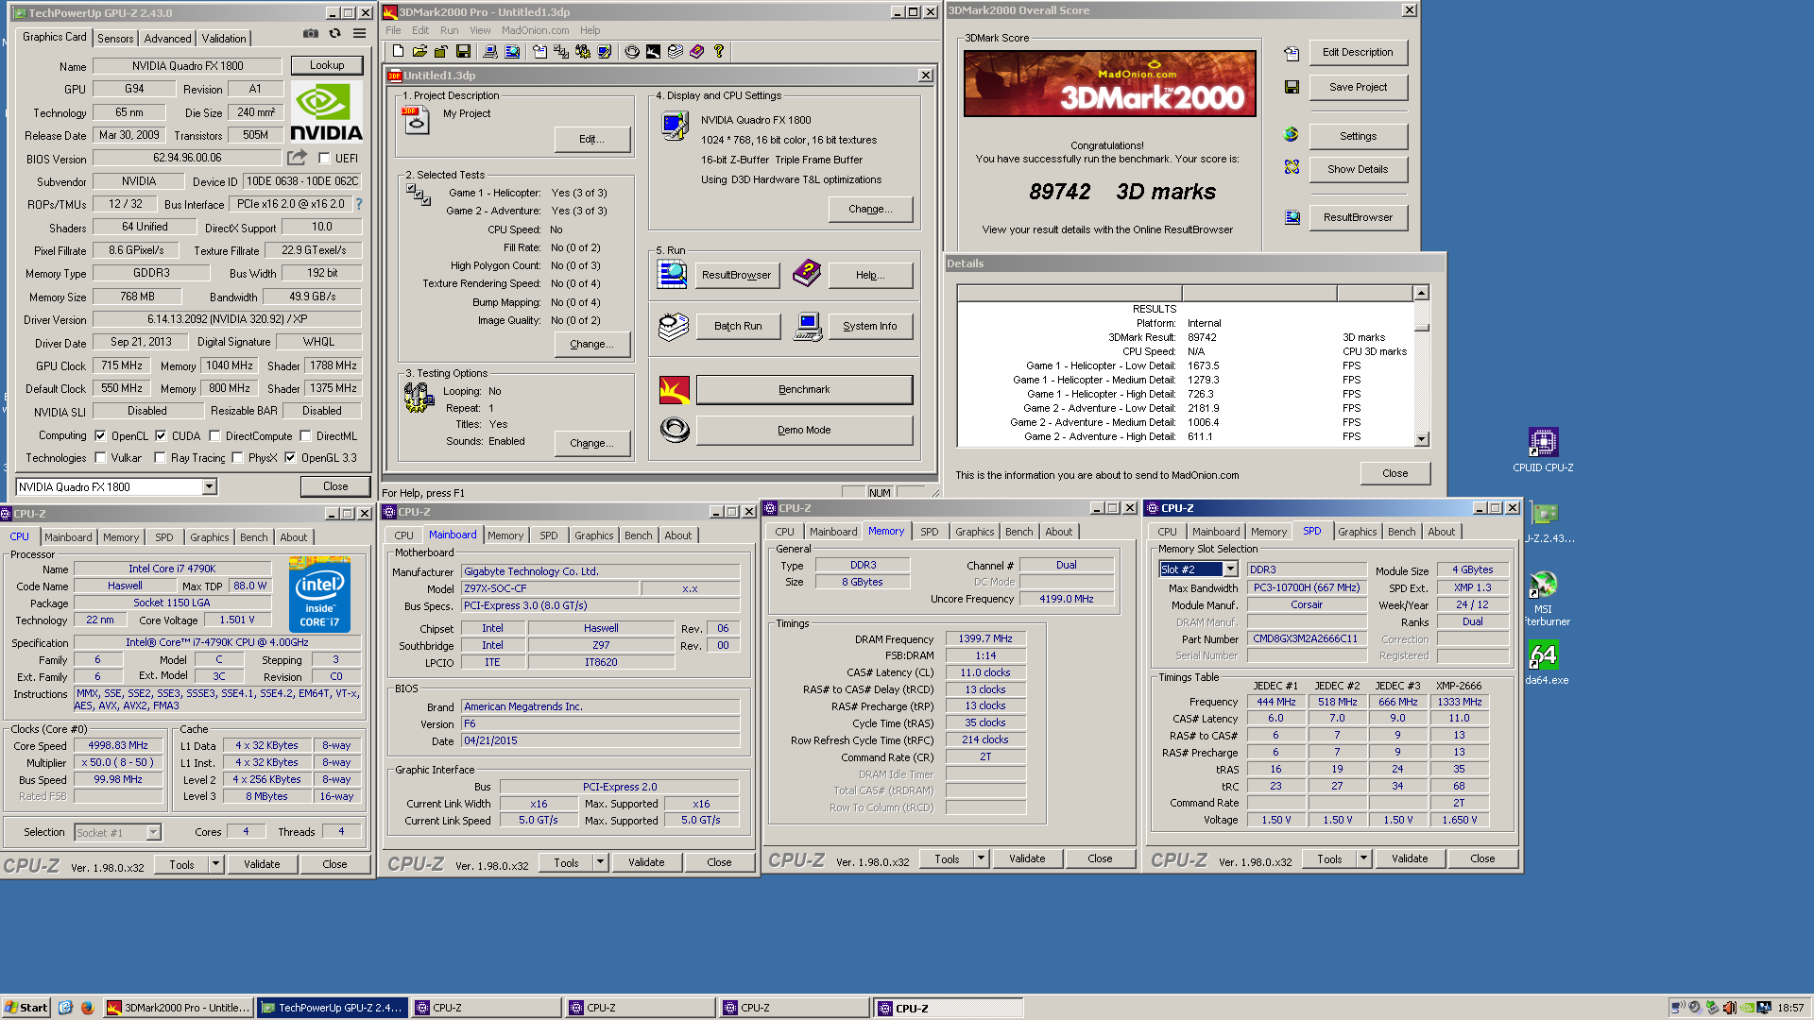Click Testing Options icon in 3DMark2000 toolbar
This screenshot has width=1814, height=1020.
point(583,51)
